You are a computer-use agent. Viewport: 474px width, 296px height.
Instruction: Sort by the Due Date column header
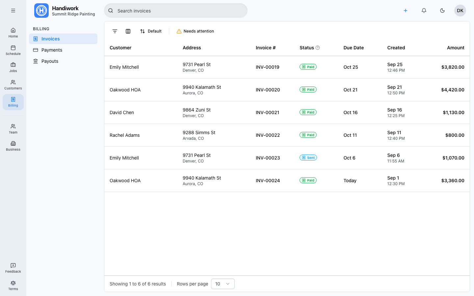tap(354, 48)
